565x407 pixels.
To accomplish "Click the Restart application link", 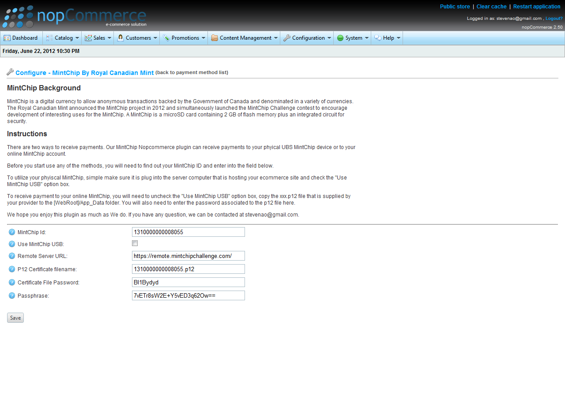I will coord(537,7).
